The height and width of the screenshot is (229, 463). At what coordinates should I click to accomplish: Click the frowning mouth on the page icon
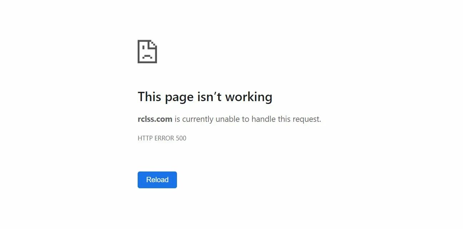(147, 56)
